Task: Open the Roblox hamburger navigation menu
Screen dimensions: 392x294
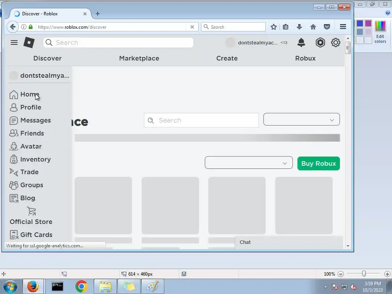Action: [14, 42]
